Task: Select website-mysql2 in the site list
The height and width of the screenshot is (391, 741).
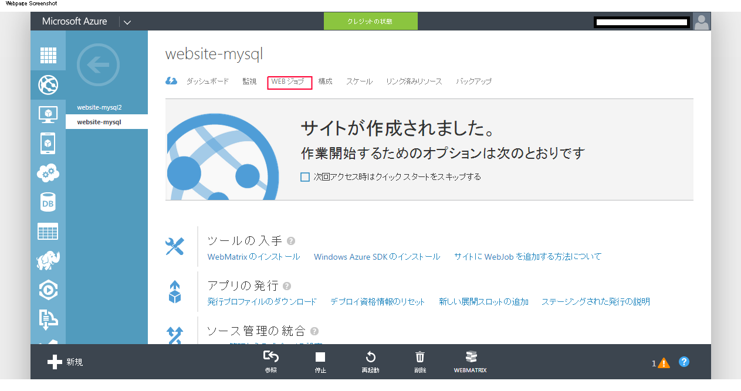Action: [99, 108]
